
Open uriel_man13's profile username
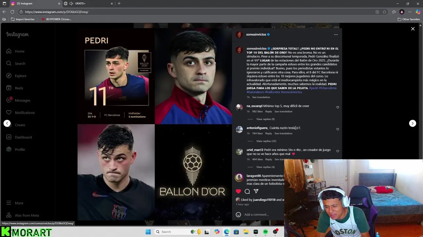[x=255, y=150]
